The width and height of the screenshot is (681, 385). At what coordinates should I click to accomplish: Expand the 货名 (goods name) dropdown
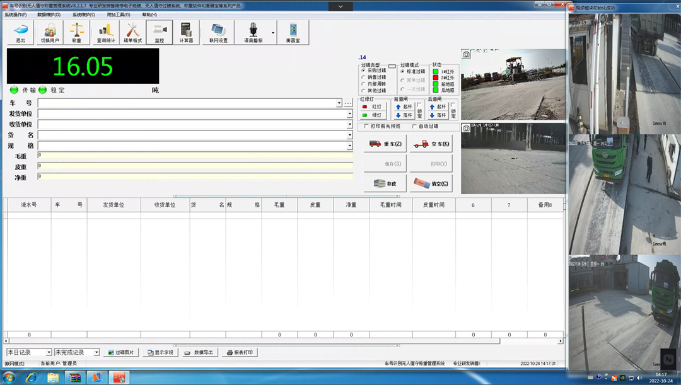pyautogui.click(x=349, y=135)
